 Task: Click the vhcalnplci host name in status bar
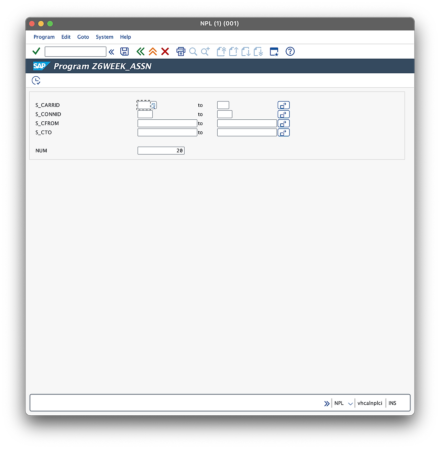tap(370, 403)
